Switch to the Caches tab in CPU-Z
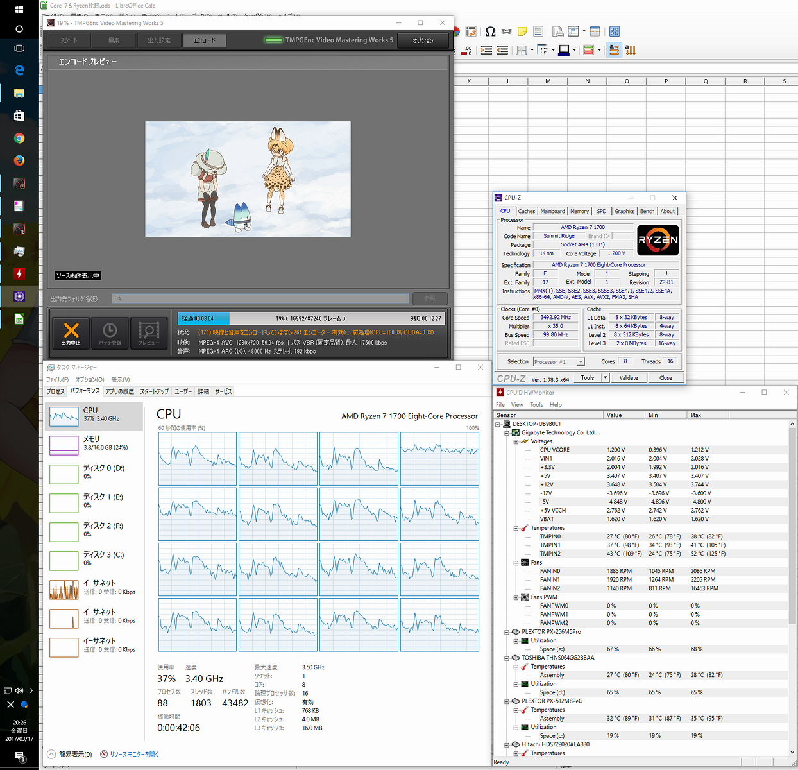The width and height of the screenshot is (798, 770). (x=527, y=211)
